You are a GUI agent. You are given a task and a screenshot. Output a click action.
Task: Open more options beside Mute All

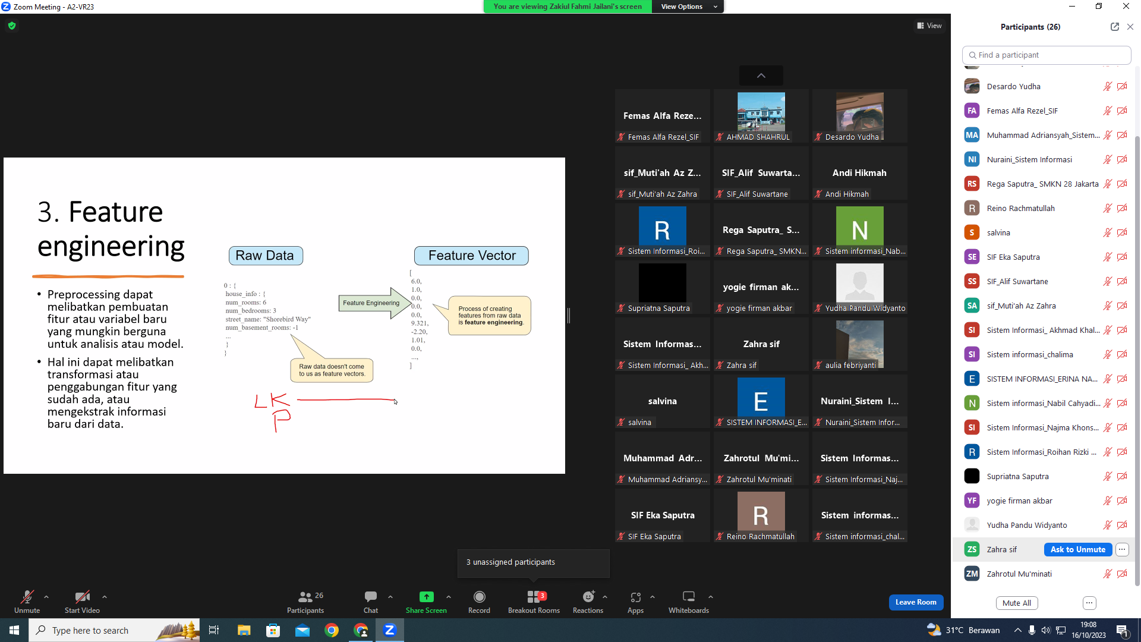coord(1089,603)
